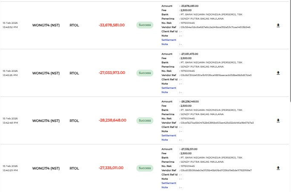Viewport: 291px width, 192px height.
Task: Click Success badge of 13:40:29 PM transaction
Action: point(145,168)
